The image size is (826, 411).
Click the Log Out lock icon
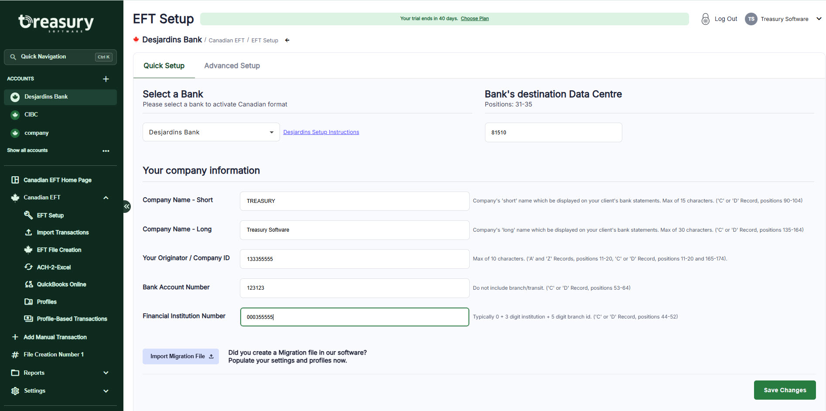tap(705, 19)
